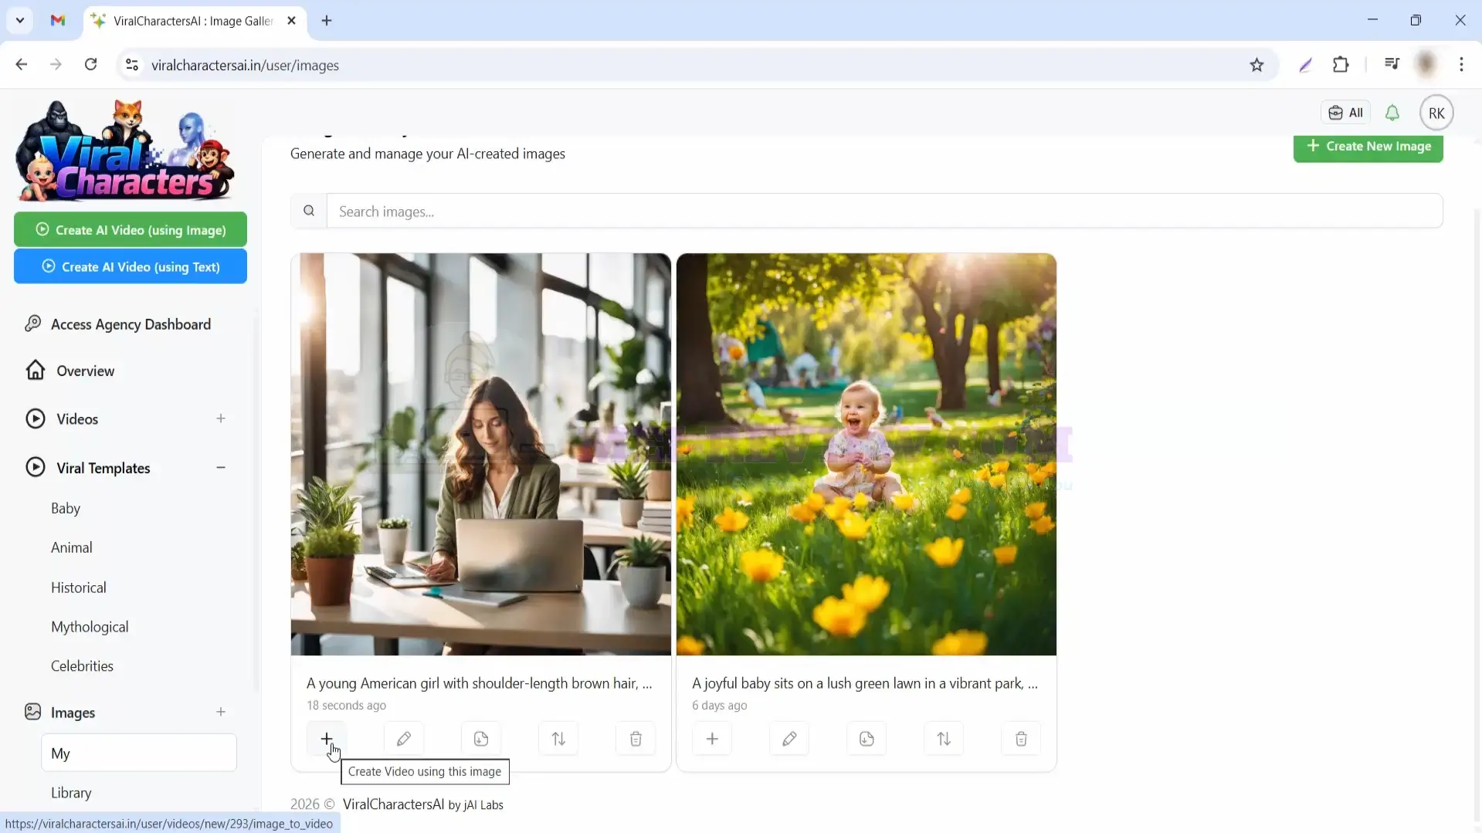Screen dimensions: 1482x833
Task: Open Baby templates
Action: point(66,508)
